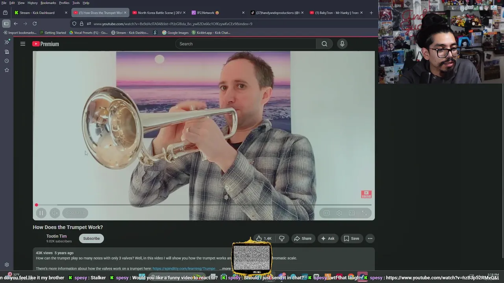Open Getting Started bookmark
The image size is (504, 283).
(53, 33)
